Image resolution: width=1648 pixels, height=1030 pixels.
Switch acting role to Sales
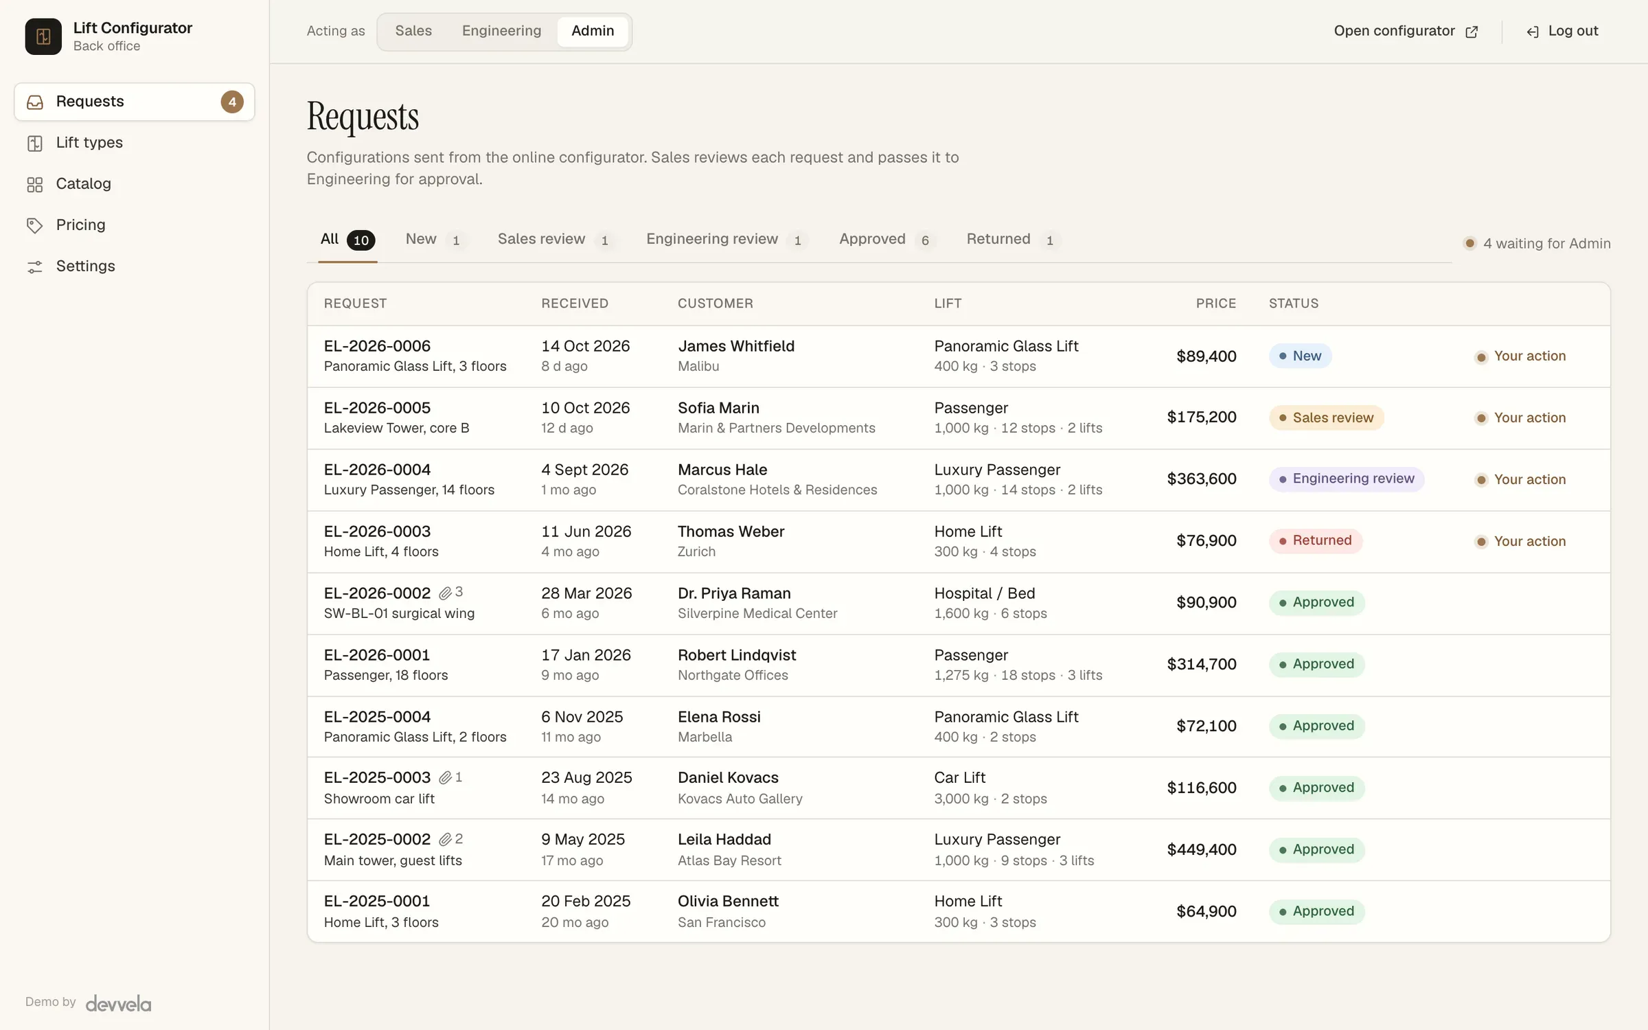point(413,31)
